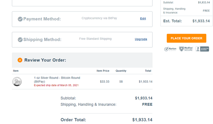Click the expected ship date notice

click(x=56, y=85)
